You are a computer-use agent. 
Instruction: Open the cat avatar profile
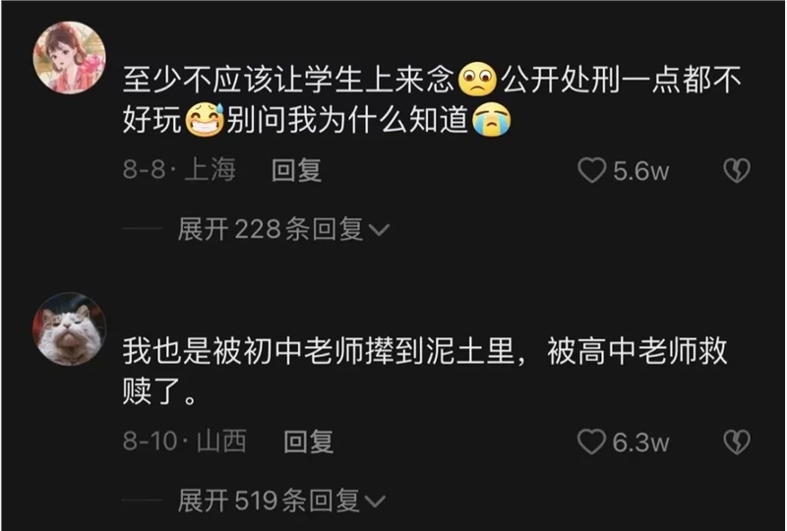[x=69, y=328]
